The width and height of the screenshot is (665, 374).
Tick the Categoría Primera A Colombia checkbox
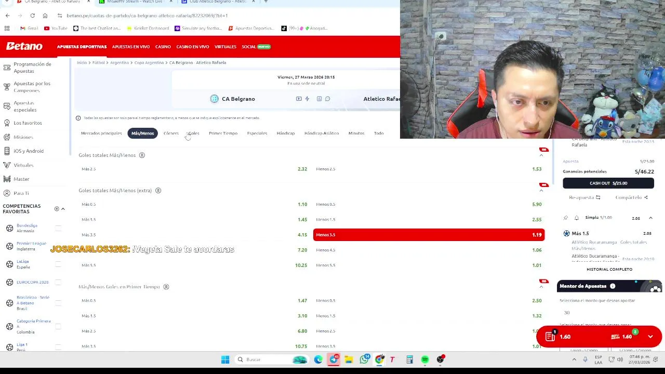(58, 326)
